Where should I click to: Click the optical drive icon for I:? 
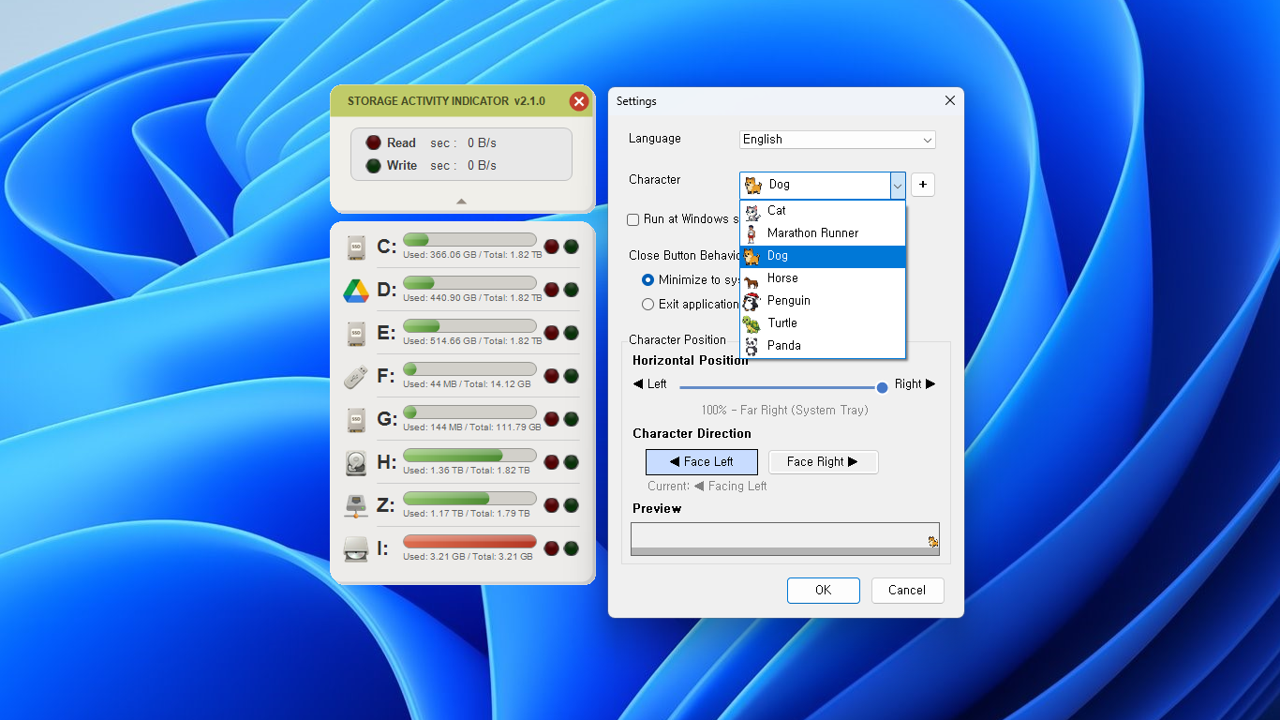click(356, 549)
